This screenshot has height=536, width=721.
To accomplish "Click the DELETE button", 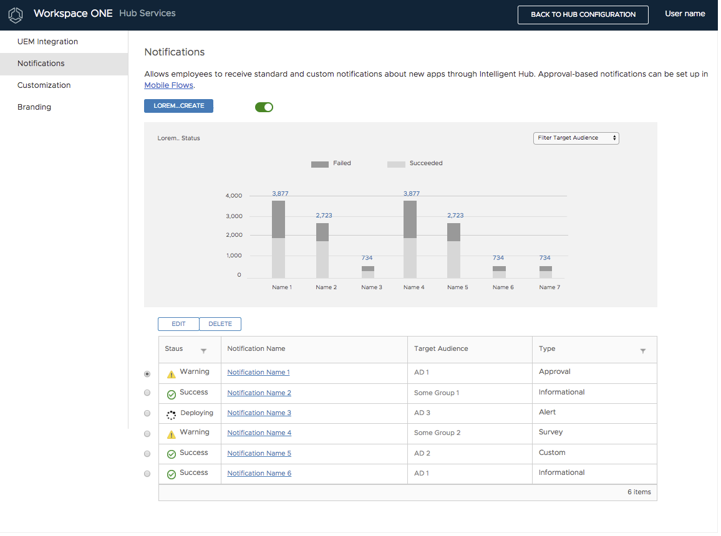I will [220, 324].
